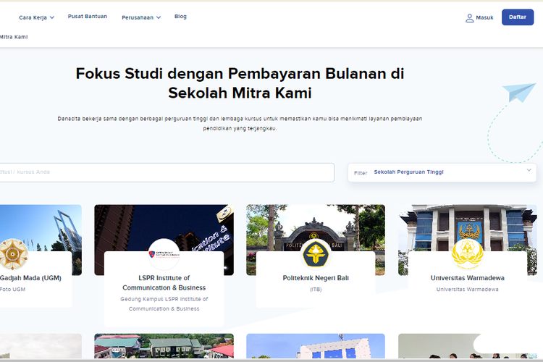
Task: Click the Universitas Warmadewa emblem
Action: pyautogui.click(x=467, y=254)
